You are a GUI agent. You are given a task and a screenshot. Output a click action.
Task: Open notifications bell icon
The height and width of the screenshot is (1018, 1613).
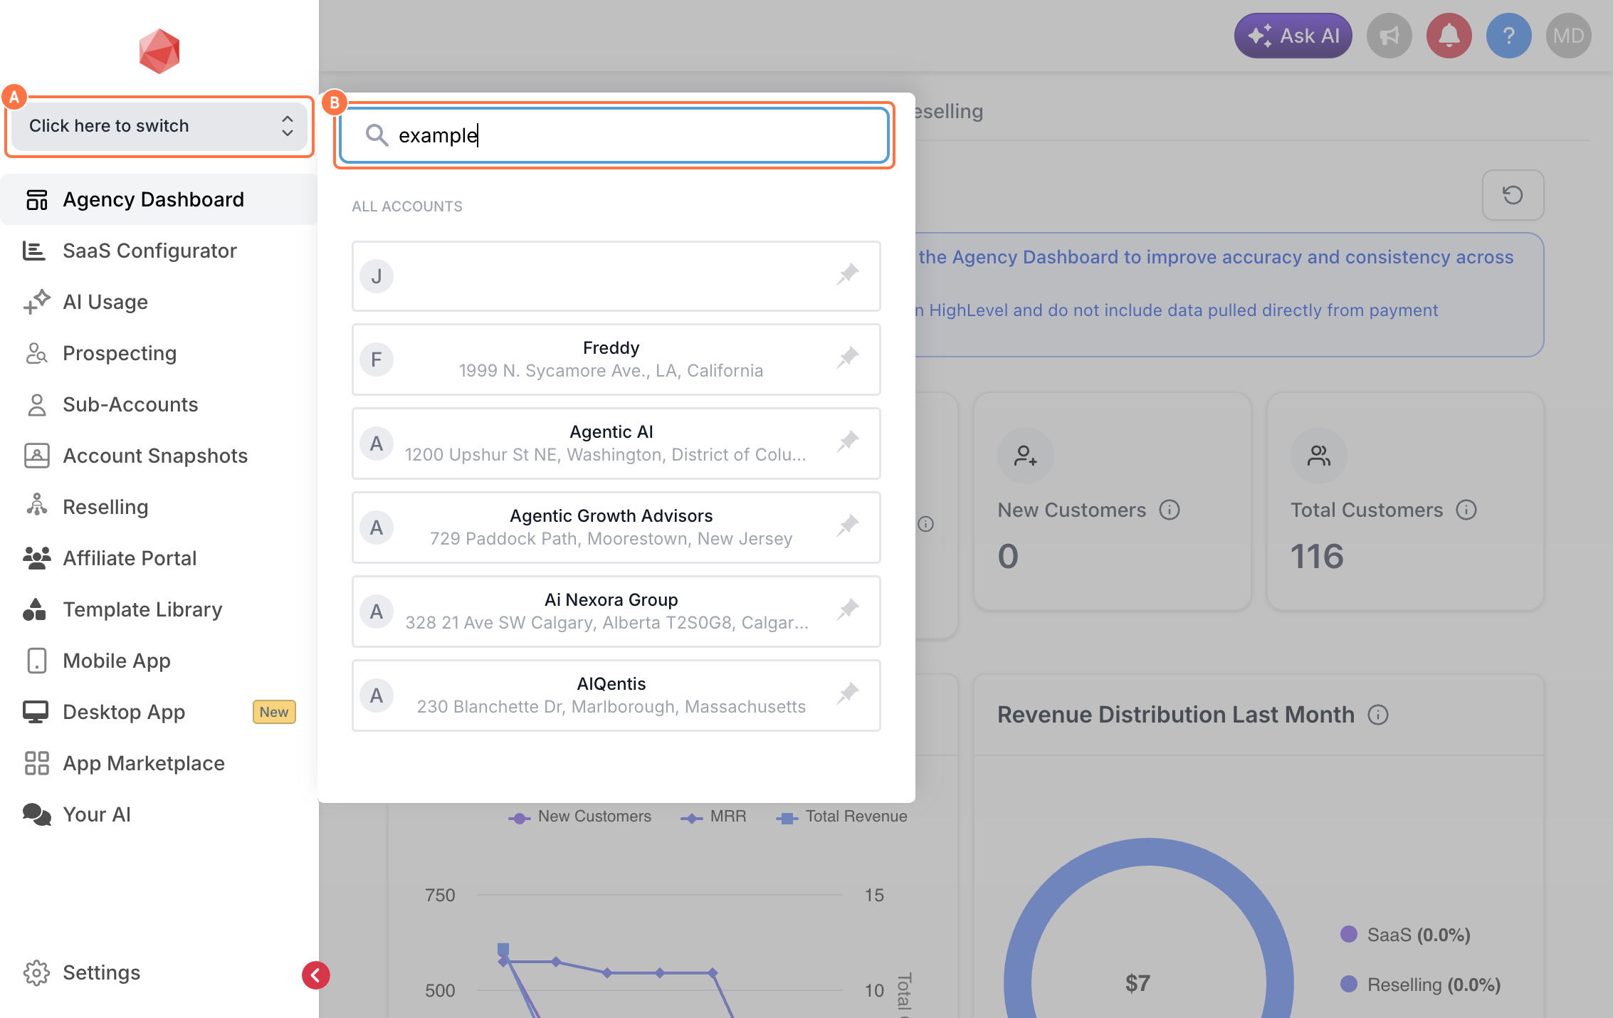coord(1449,36)
